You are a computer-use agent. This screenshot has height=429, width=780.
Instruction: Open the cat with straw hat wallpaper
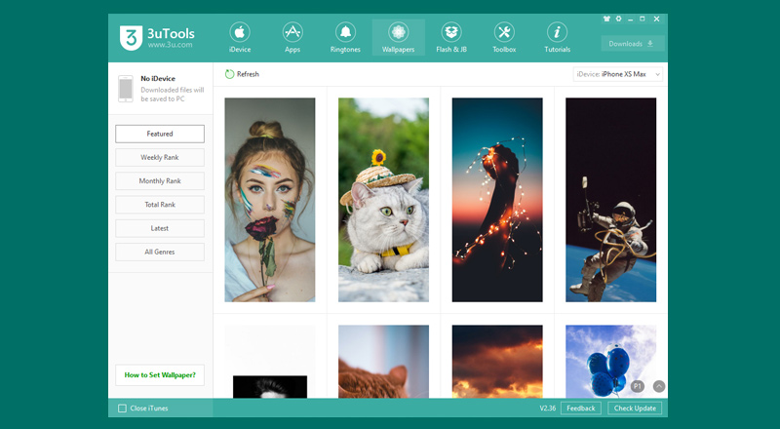[383, 200]
